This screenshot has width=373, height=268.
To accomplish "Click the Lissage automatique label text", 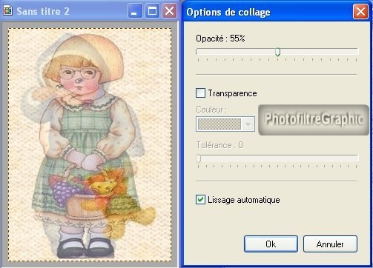I will 244,200.
